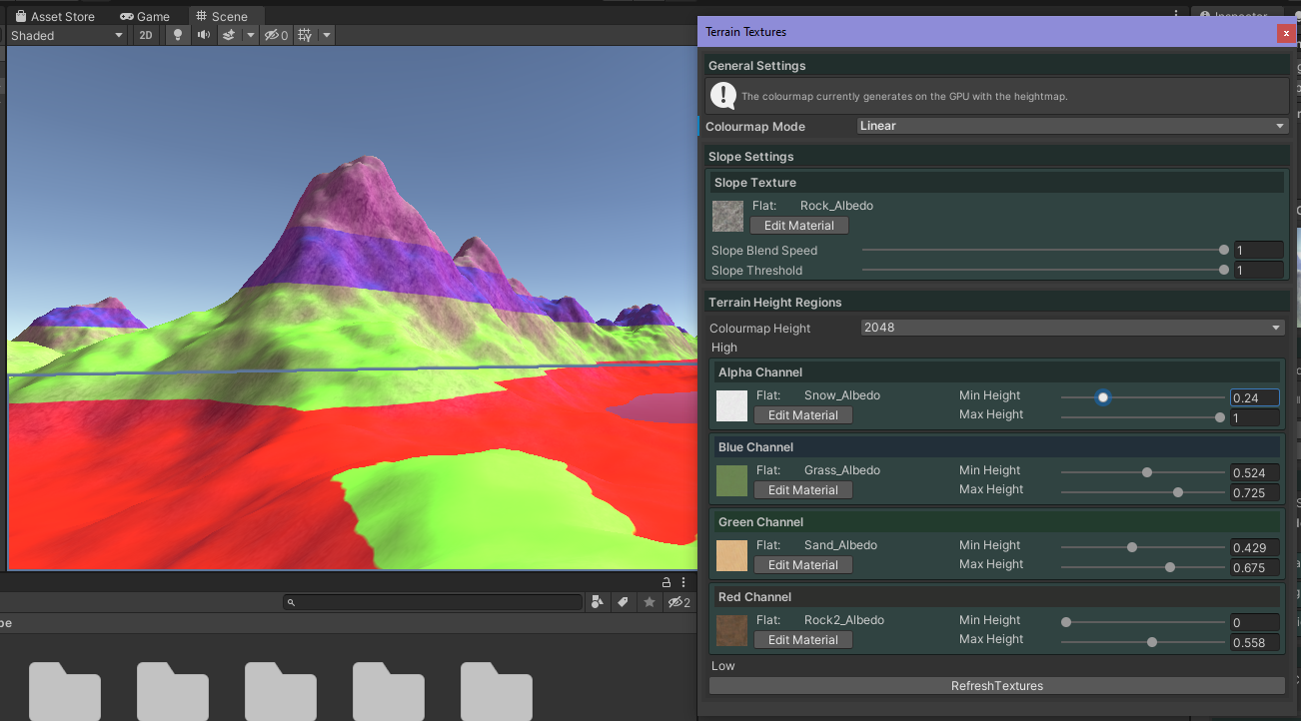The width and height of the screenshot is (1301, 721).
Task: Open the Project panel three-dot menu
Action: pos(683,582)
